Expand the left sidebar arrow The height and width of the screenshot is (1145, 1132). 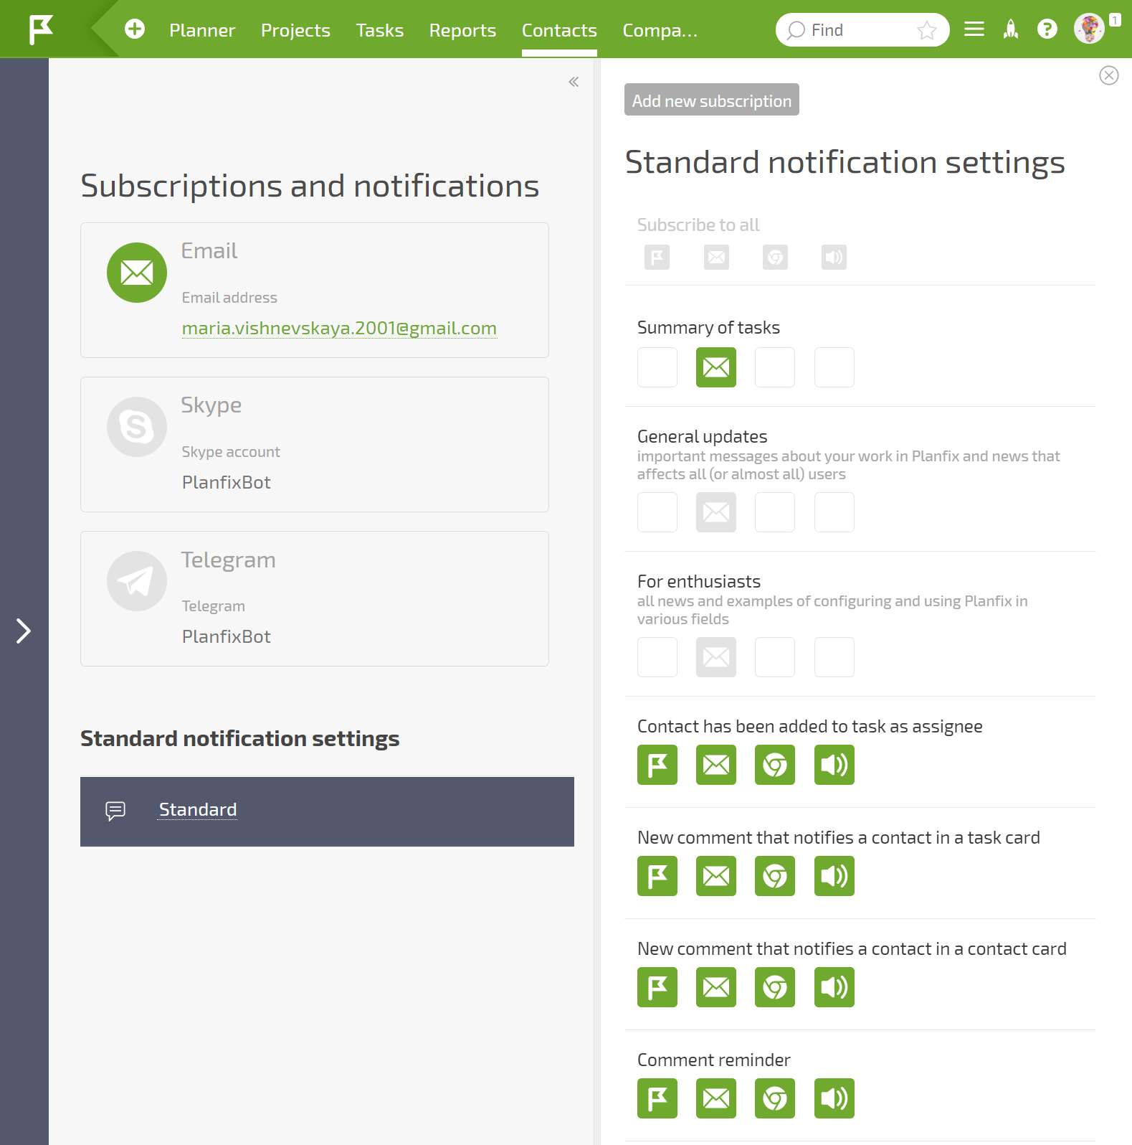coord(24,631)
